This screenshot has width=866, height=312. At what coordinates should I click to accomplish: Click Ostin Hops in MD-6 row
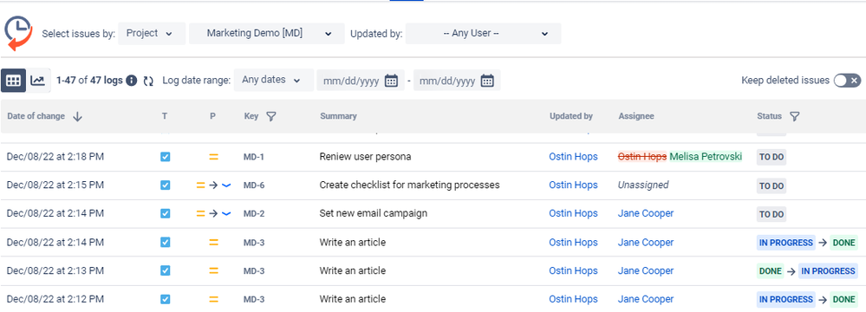[x=573, y=185]
